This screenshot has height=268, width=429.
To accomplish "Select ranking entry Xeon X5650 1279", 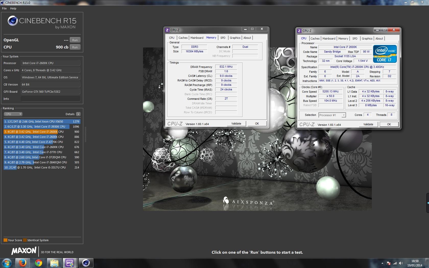I will (x=42, y=121).
